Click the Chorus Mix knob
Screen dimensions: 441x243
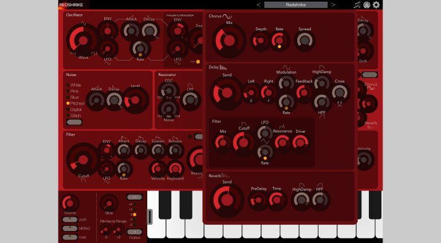[x=229, y=41]
